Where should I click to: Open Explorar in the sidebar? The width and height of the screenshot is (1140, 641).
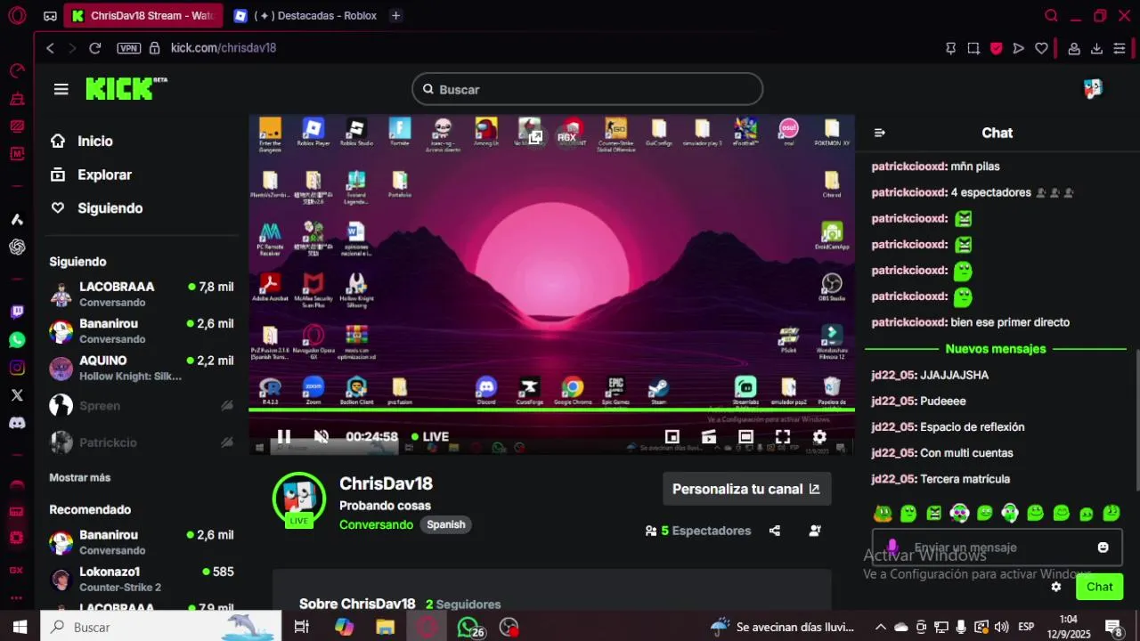pos(91,174)
